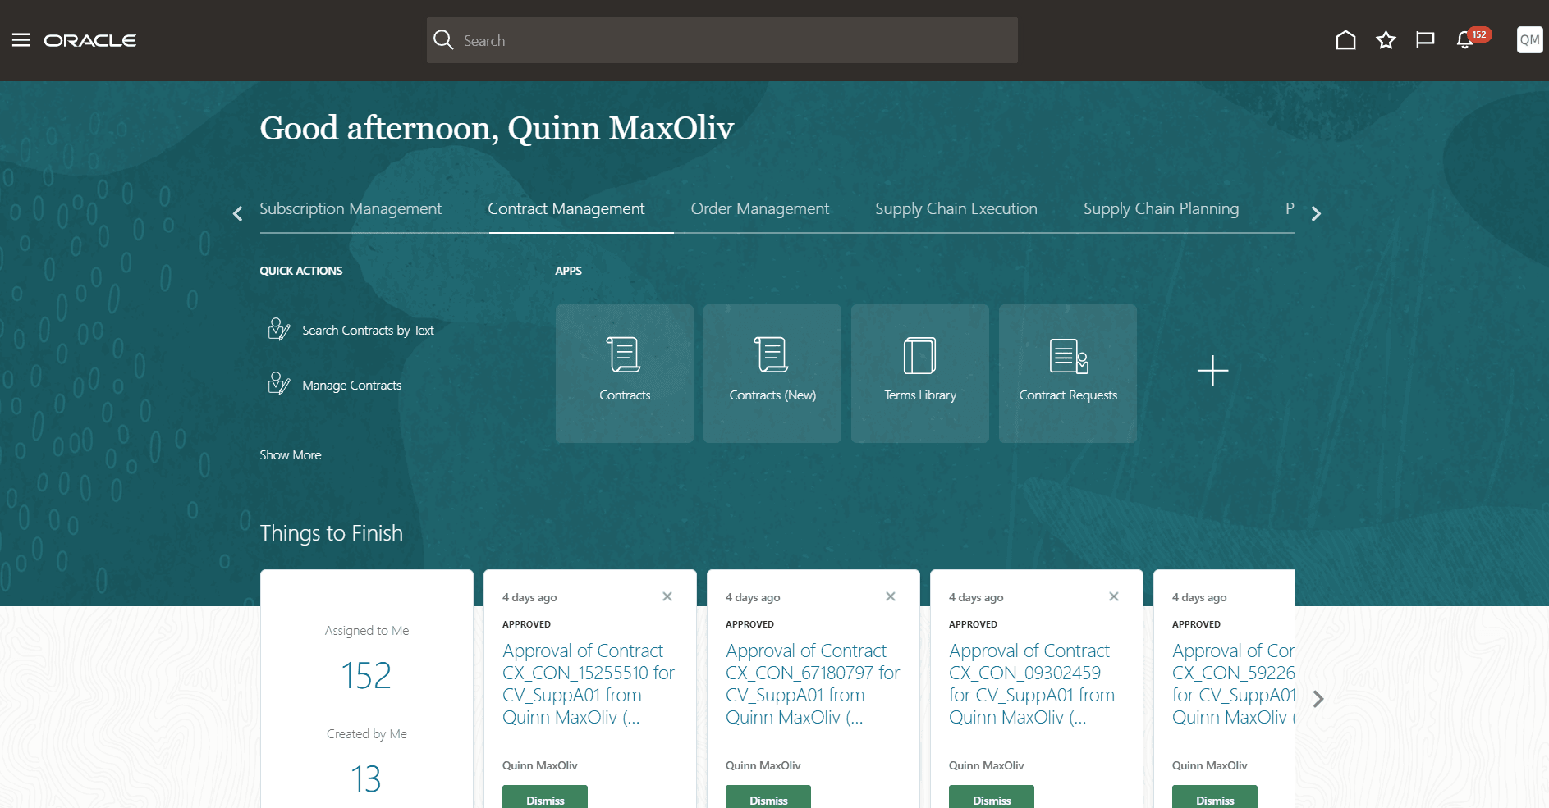Image resolution: width=1549 pixels, height=808 pixels.
Task: Expand quick actions with Show More
Action: tap(291, 455)
